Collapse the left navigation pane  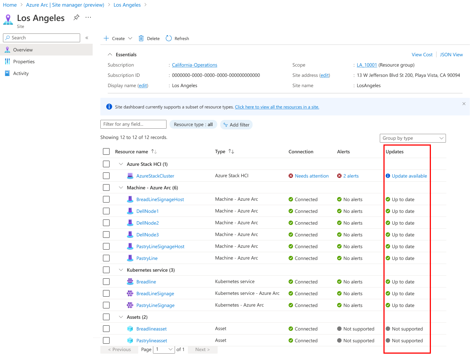(87, 38)
